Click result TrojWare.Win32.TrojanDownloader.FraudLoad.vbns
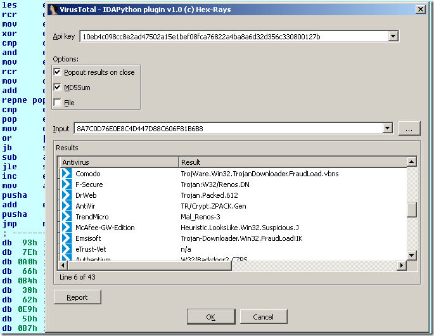 point(260,174)
